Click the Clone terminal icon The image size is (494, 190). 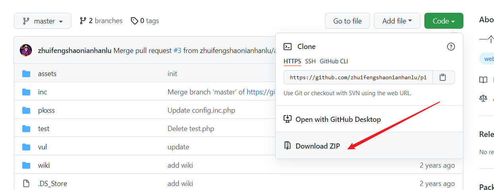point(288,47)
